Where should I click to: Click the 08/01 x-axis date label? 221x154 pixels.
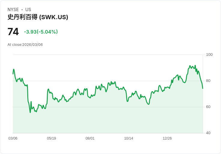[90, 138]
